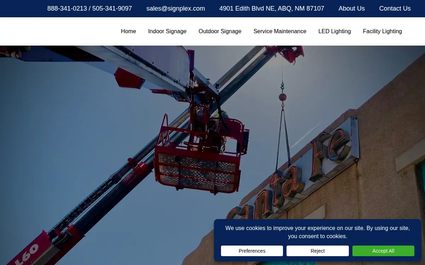
Task: Reject cookies
Action: (x=318, y=251)
